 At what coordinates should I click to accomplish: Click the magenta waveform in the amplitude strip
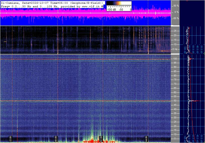[85, 13]
